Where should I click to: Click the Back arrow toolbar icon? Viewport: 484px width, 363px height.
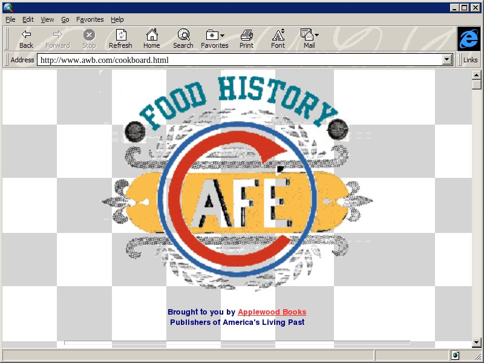pyautogui.click(x=26, y=35)
